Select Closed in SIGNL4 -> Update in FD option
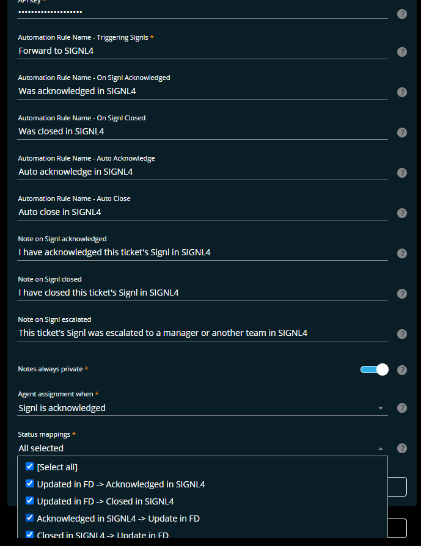This screenshot has height=546, width=421. pos(103,535)
